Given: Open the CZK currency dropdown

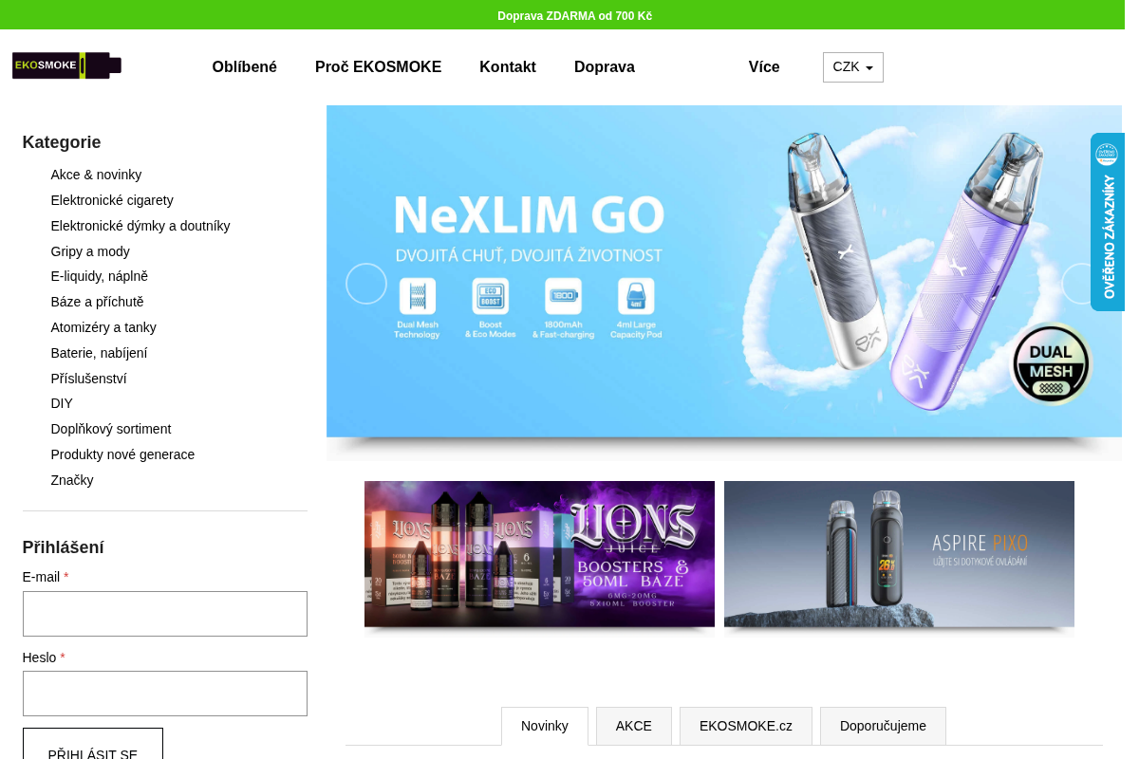Looking at the screenshot, I should click(853, 67).
